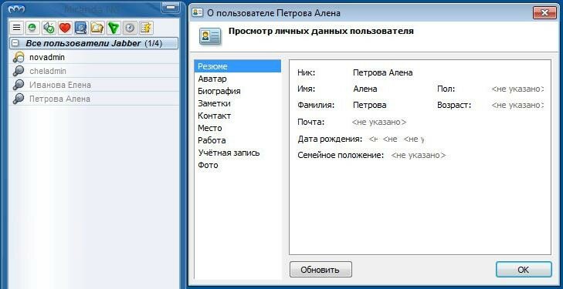The height and width of the screenshot is (289, 563).
Task: Click the Иванова Елена offline status icon
Action: click(x=18, y=85)
